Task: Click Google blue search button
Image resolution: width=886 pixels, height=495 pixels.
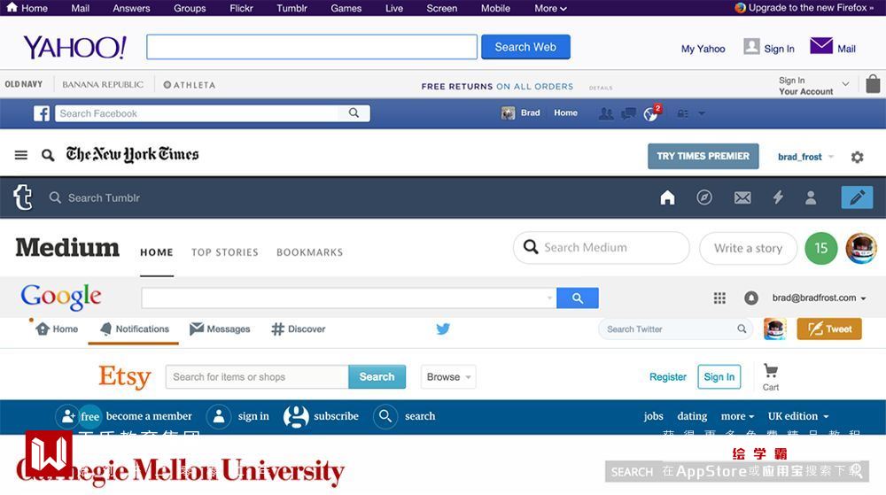Action: click(x=578, y=298)
